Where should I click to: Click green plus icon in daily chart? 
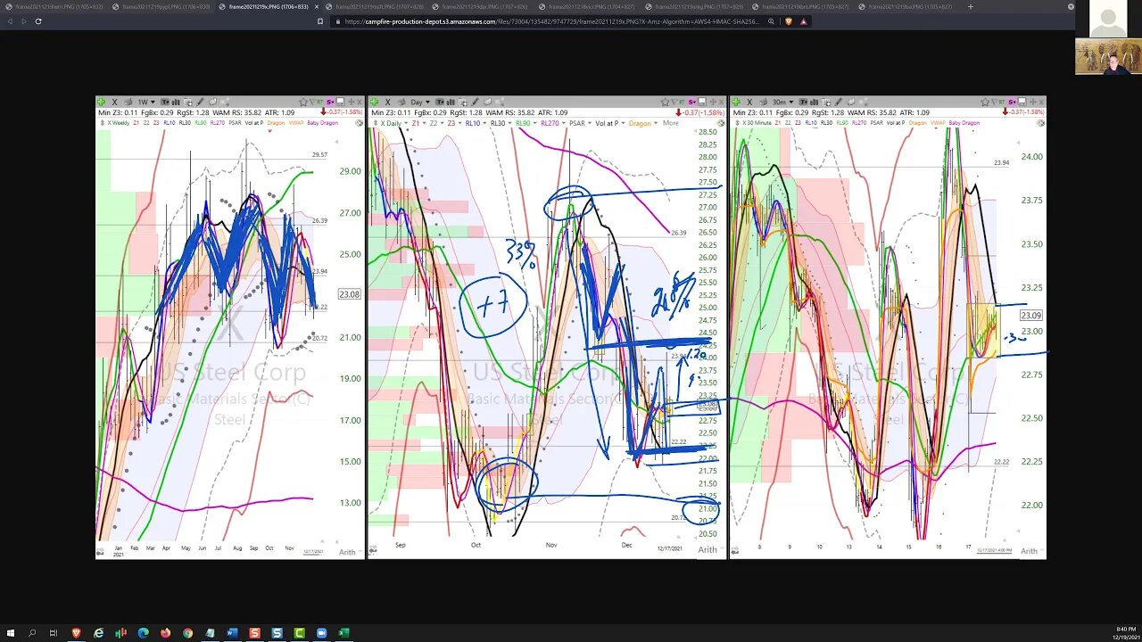[375, 102]
